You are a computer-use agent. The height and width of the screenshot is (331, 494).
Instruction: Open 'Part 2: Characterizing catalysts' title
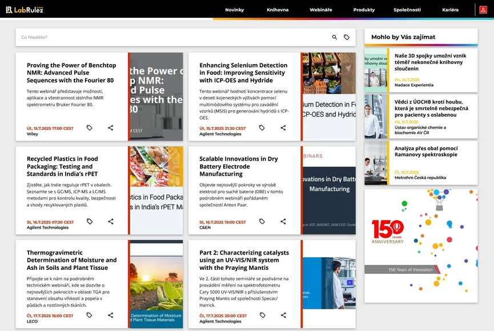tap(244, 260)
